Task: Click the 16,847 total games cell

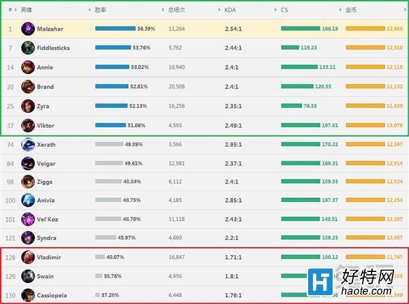Action: 177,257
